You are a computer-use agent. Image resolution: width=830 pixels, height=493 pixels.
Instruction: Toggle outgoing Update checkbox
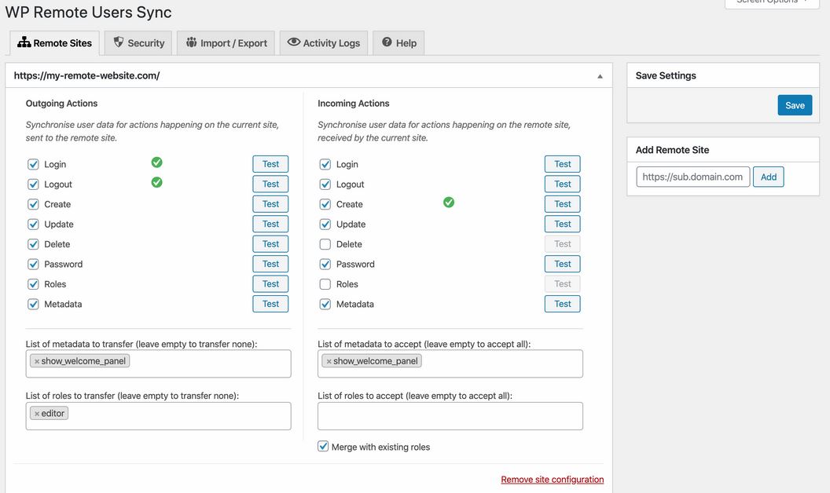click(33, 225)
